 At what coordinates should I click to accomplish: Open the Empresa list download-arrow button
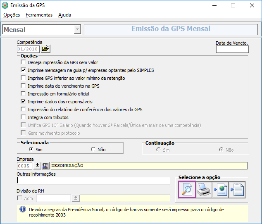tap(38, 166)
